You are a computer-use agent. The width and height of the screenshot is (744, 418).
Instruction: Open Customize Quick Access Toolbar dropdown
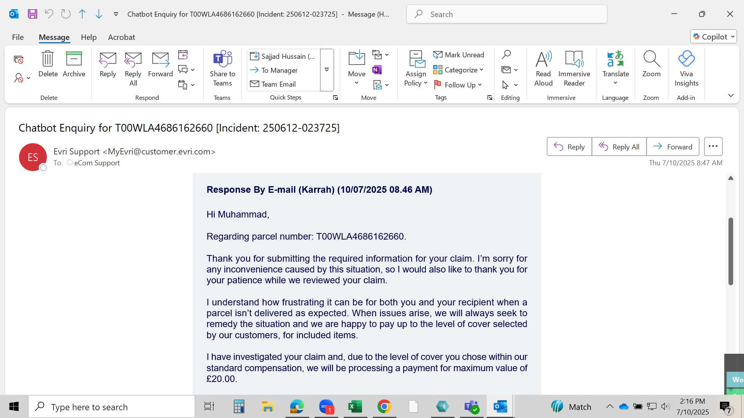[115, 14]
